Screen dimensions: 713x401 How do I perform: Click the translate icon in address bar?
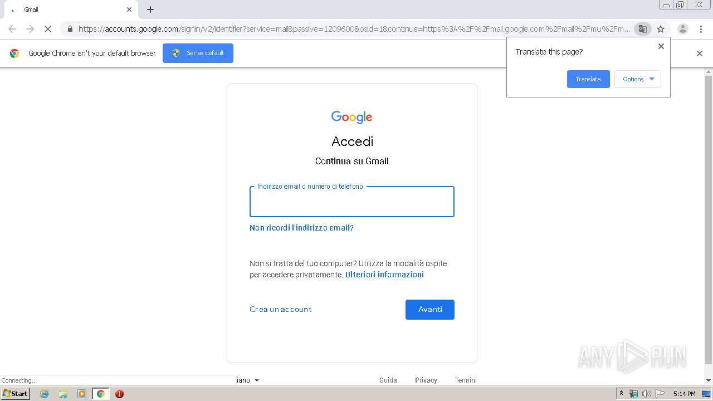pyautogui.click(x=642, y=29)
